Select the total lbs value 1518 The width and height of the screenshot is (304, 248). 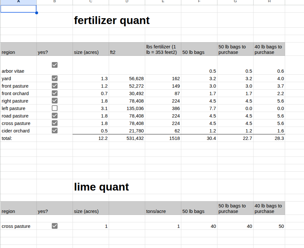[163, 138]
